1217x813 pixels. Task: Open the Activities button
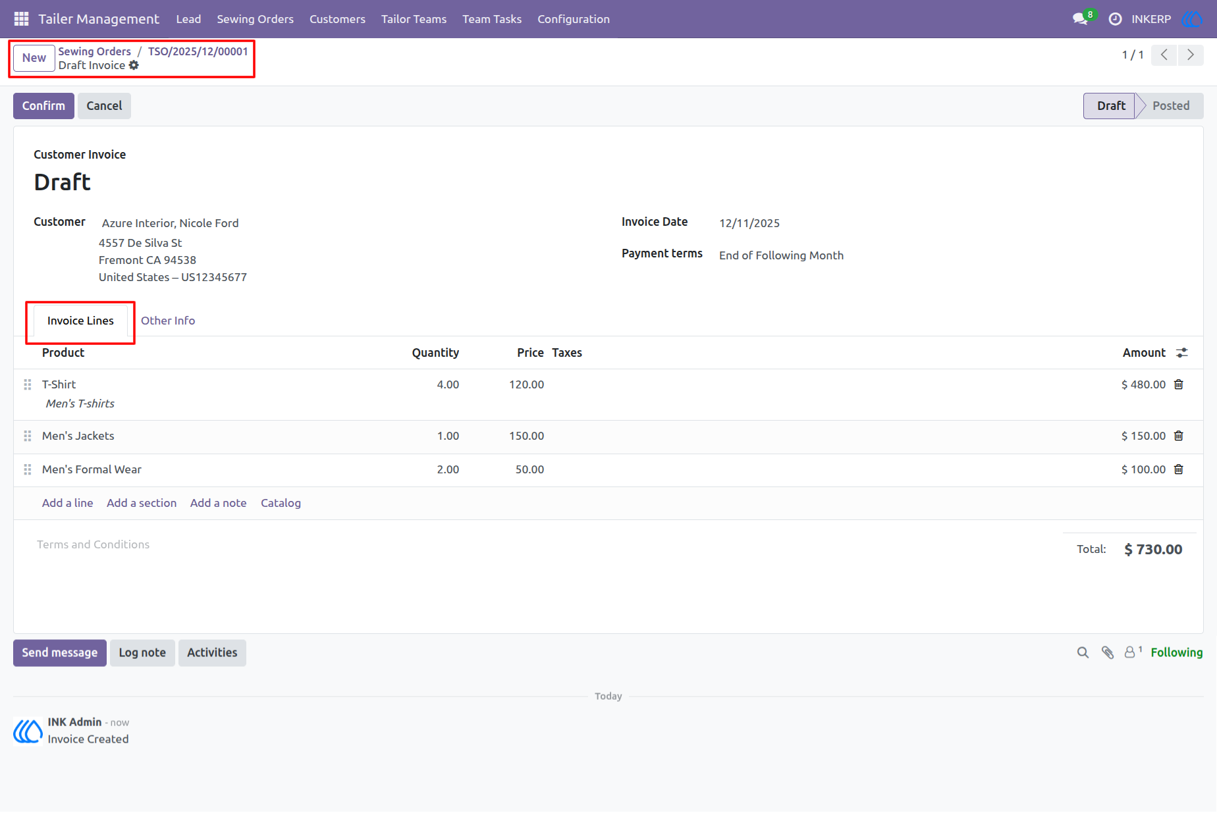[x=212, y=653]
